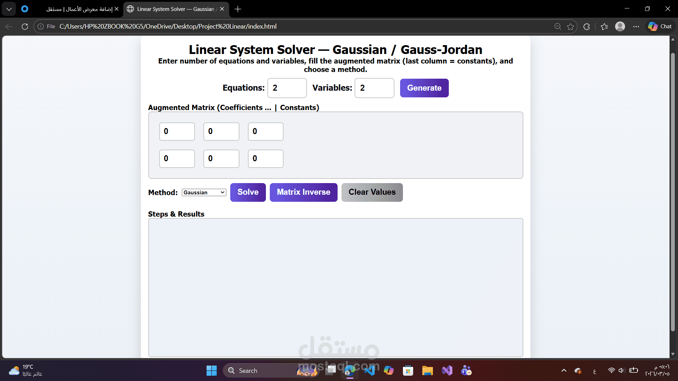Open the Method dropdown to pick a method
This screenshot has width=678, height=381.
pyautogui.click(x=204, y=192)
